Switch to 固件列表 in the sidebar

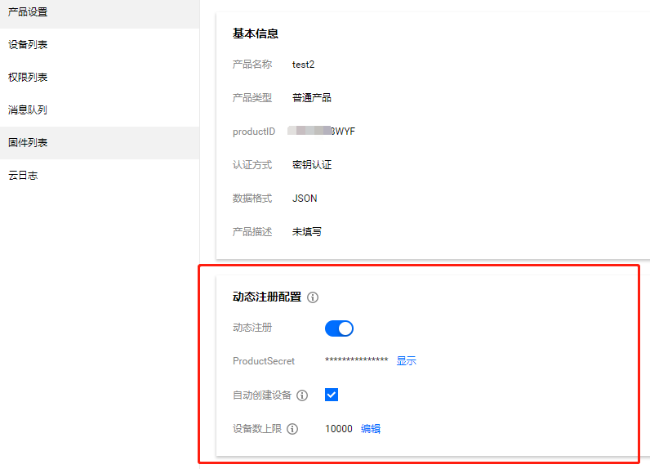28,143
